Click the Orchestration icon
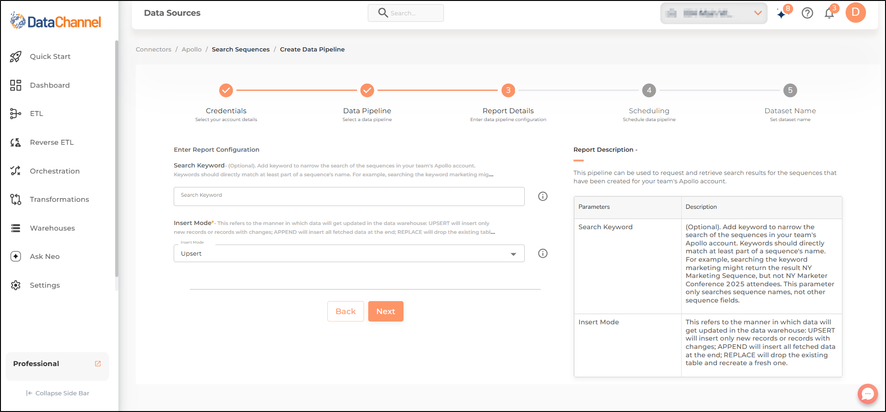The image size is (886, 412). 16,171
